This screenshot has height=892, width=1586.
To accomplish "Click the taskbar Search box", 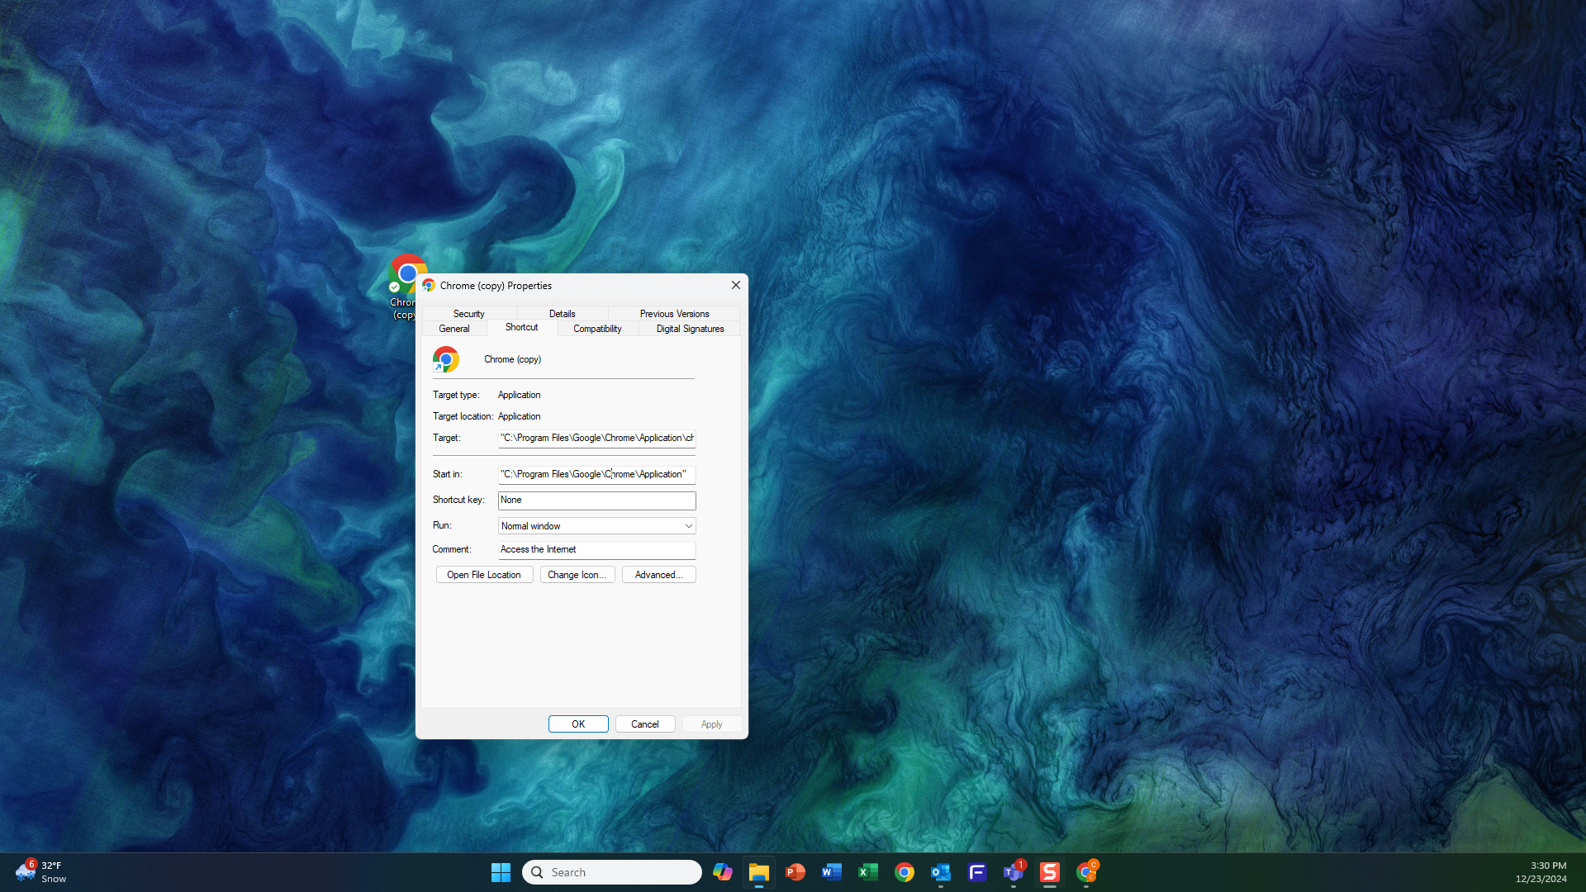I will 611,872.
